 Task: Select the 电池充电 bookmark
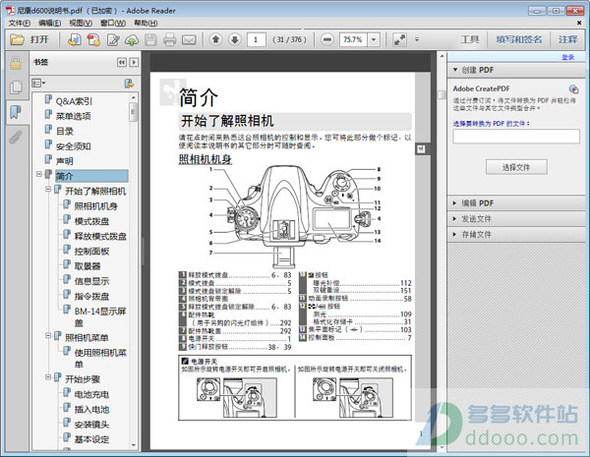(91, 394)
